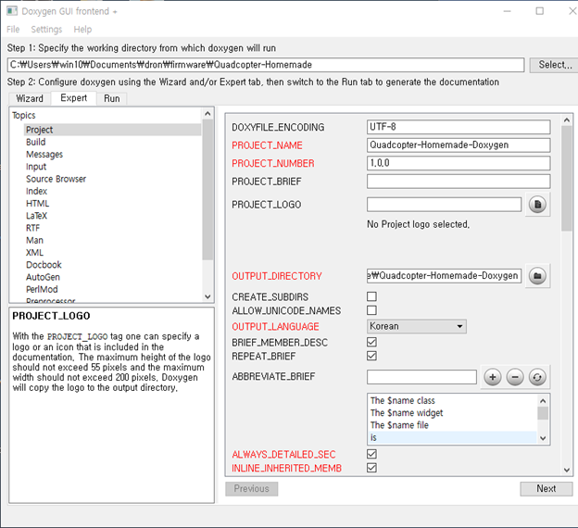The height and width of the screenshot is (528, 578).
Task: Click the PROJECT_LOGO path input field
Action: 444,205
